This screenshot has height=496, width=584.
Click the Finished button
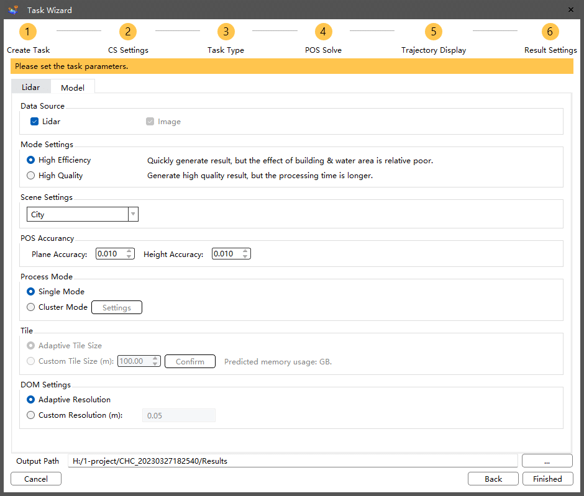(x=547, y=479)
